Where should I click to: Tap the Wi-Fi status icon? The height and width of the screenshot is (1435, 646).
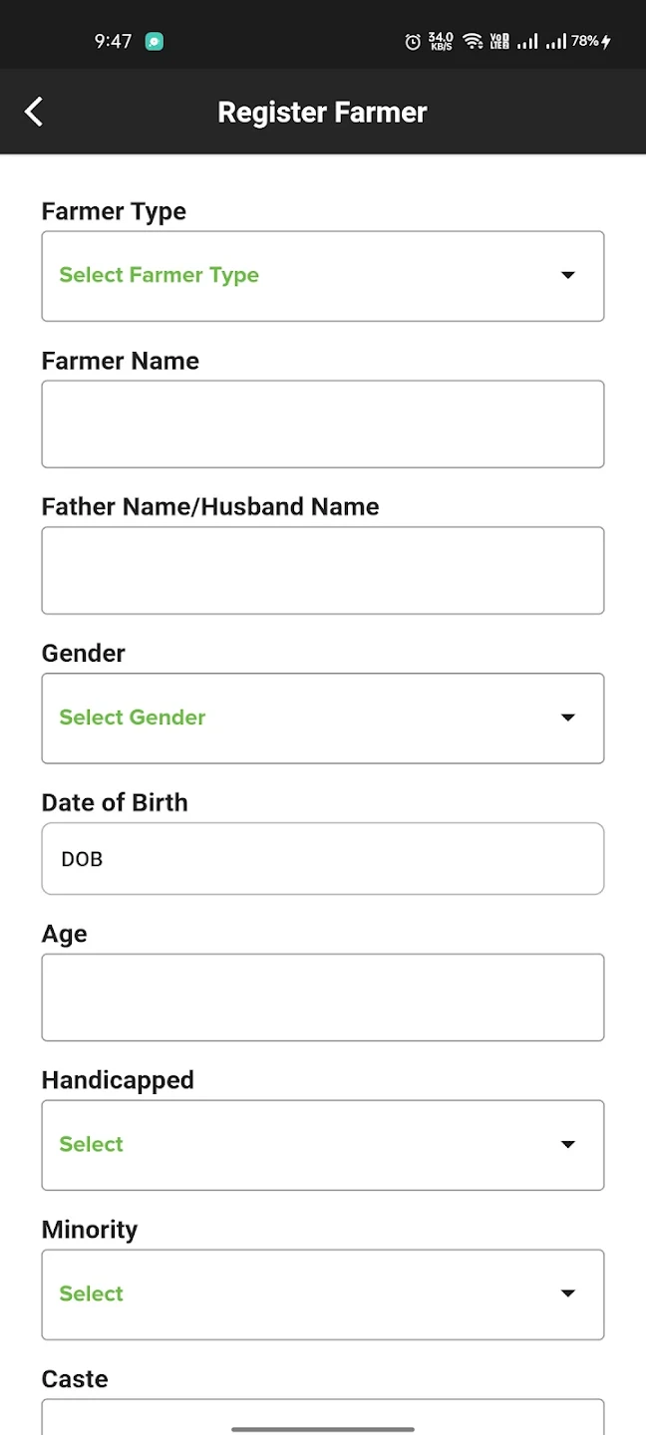[473, 42]
